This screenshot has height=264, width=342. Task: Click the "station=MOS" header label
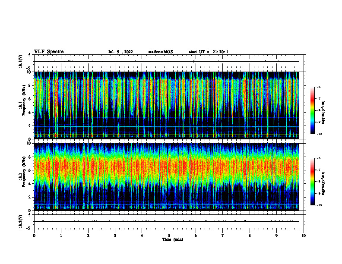161,52
